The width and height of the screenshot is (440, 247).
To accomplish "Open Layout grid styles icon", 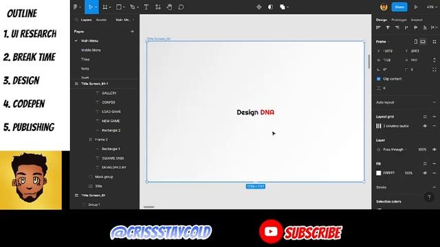I will pyautogui.click(x=425, y=117).
